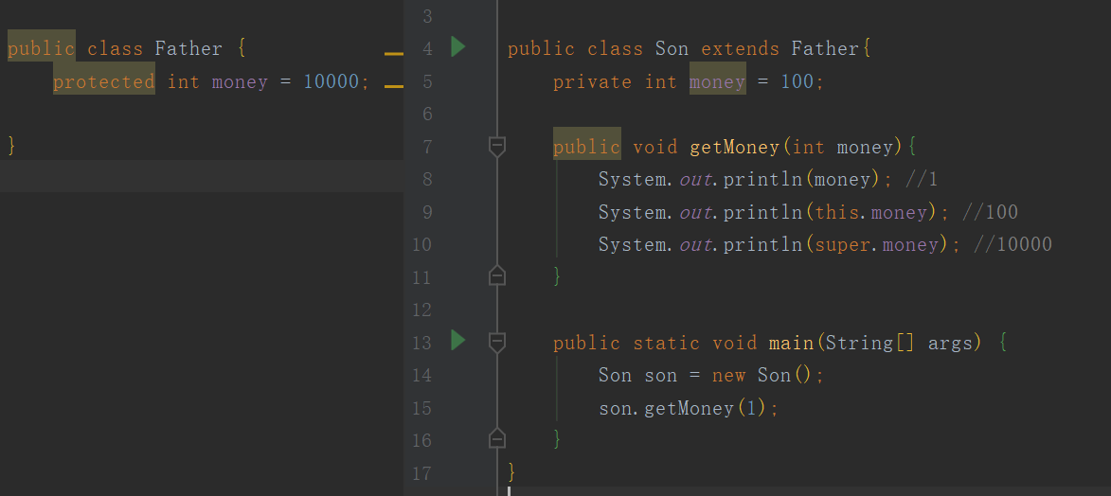Click the getMoney closing fold marker

(497, 275)
